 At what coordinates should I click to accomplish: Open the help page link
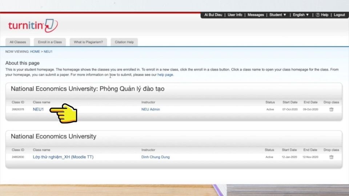[x=165, y=75]
